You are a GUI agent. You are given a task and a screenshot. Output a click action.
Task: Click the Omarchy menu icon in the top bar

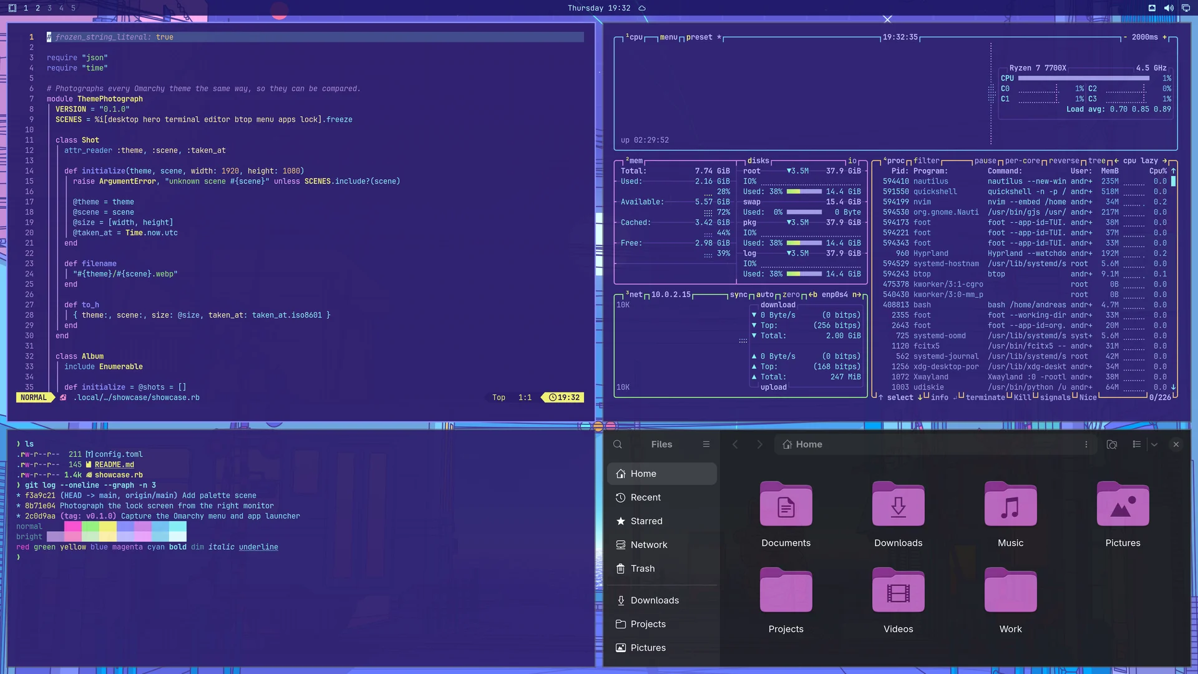tap(12, 8)
